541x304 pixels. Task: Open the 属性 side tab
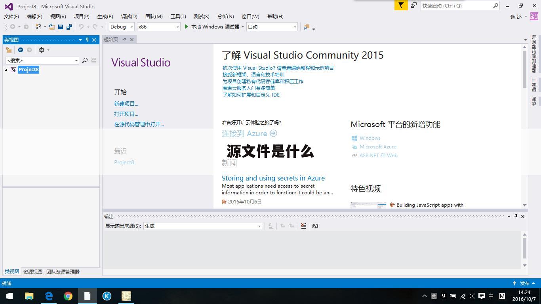click(x=534, y=102)
